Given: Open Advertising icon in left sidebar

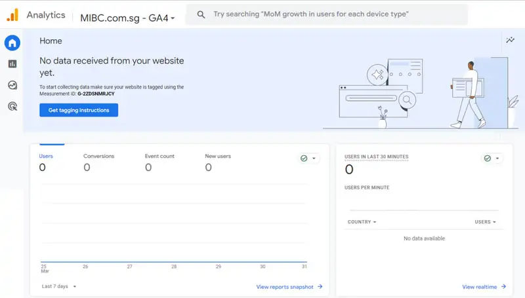Looking at the screenshot, I should (x=12, y=106).
